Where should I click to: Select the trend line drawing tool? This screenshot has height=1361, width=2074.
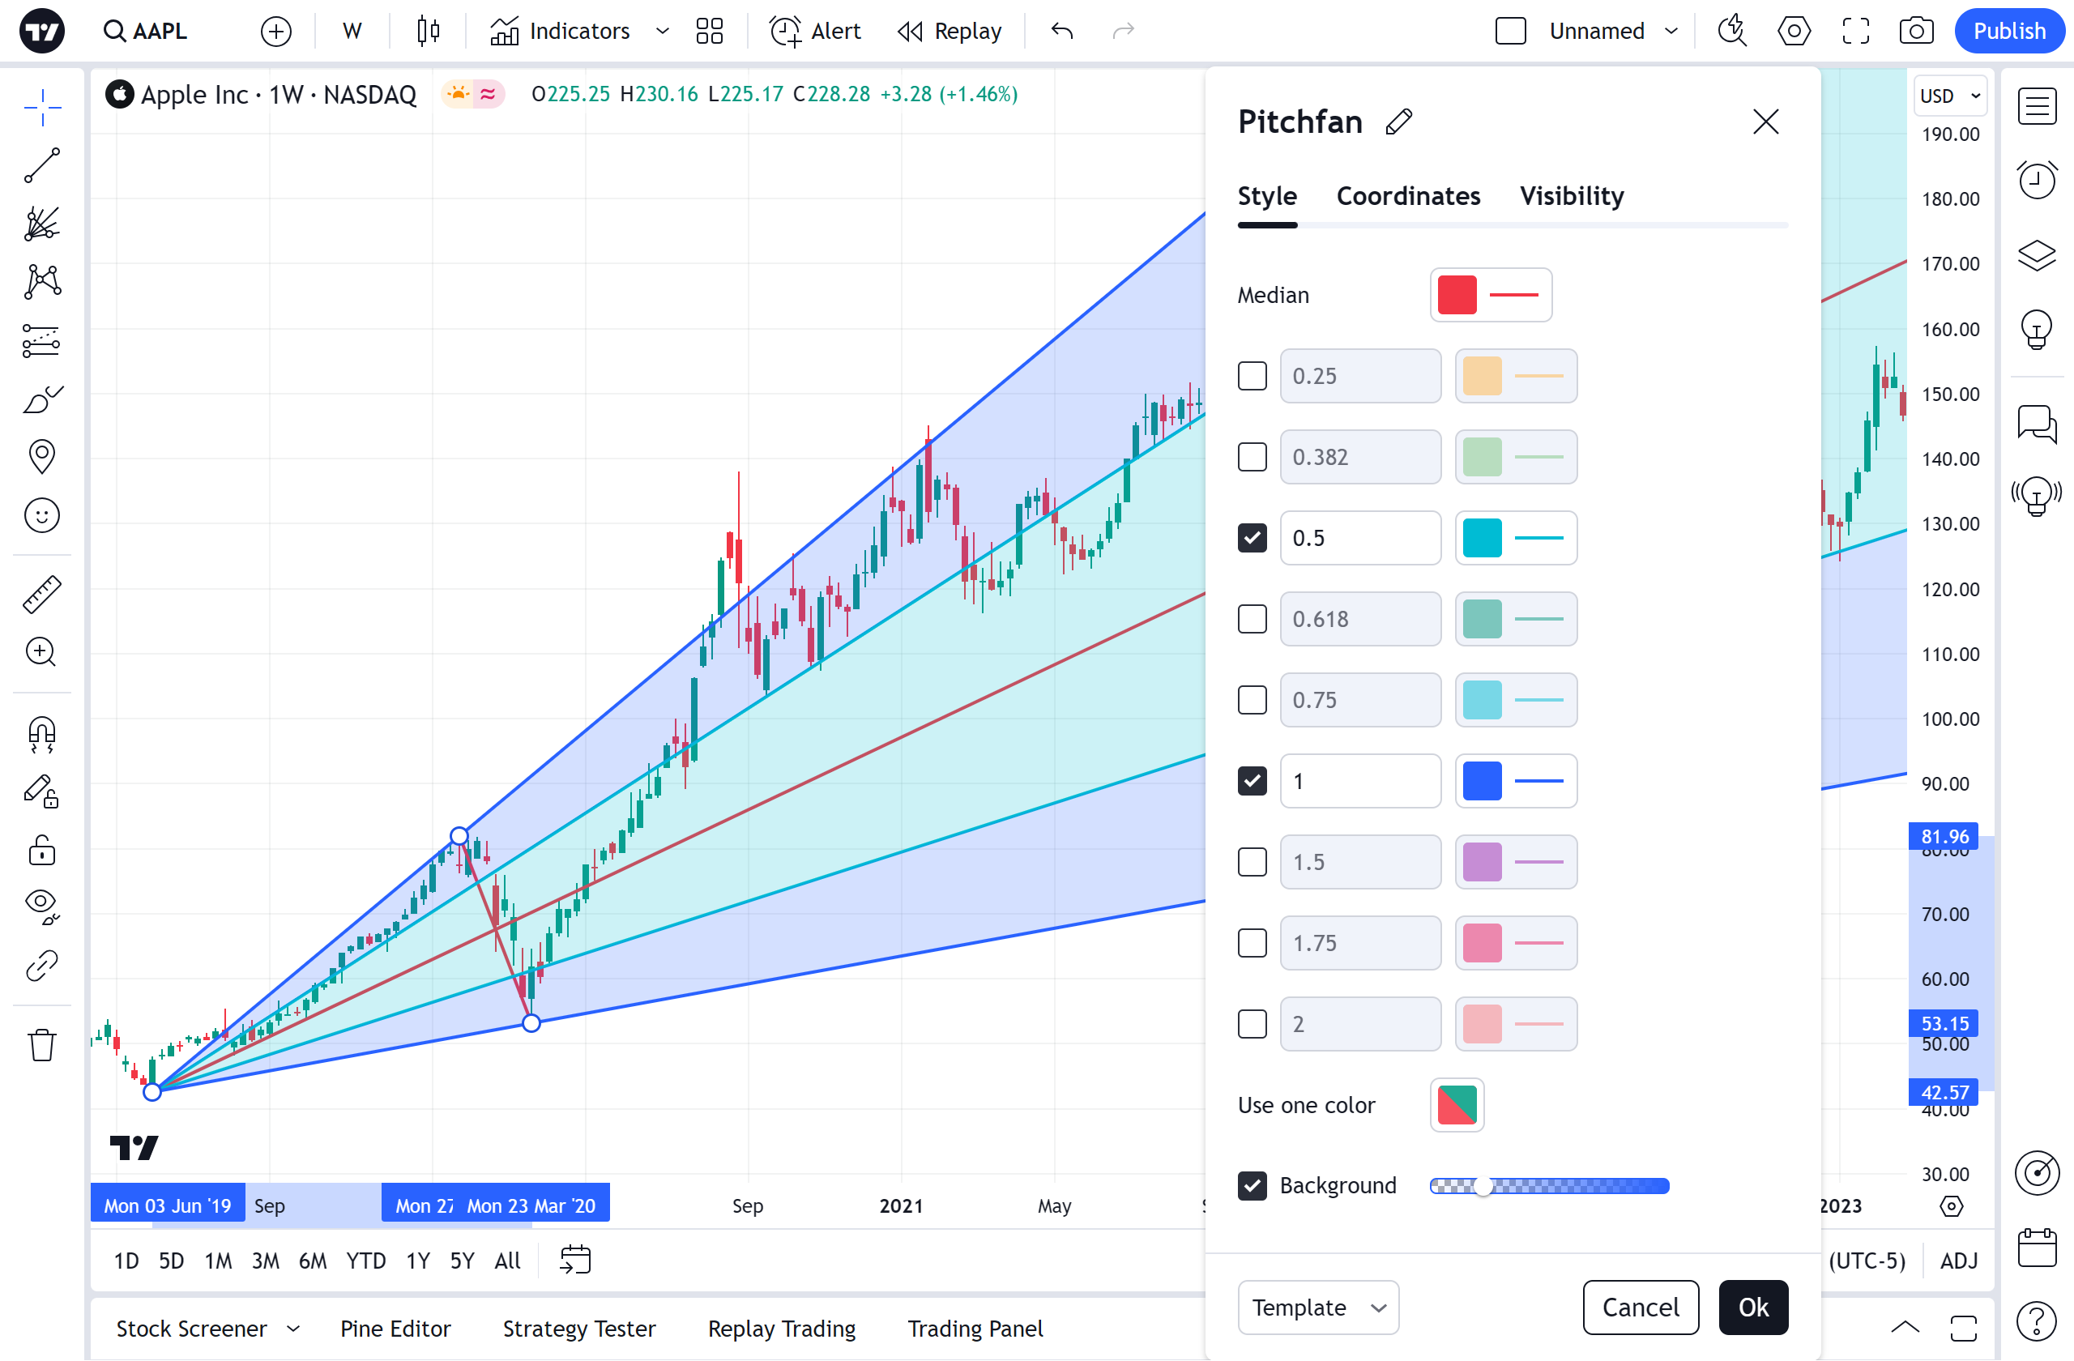[x=42, y=165]
